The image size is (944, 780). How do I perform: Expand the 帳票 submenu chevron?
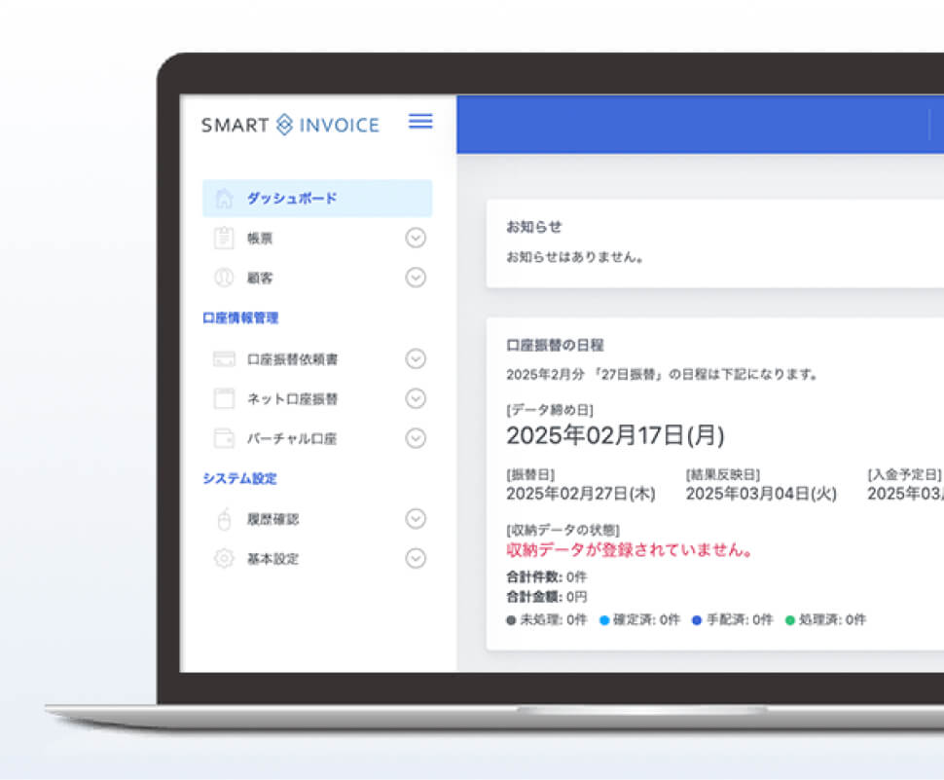416,238
